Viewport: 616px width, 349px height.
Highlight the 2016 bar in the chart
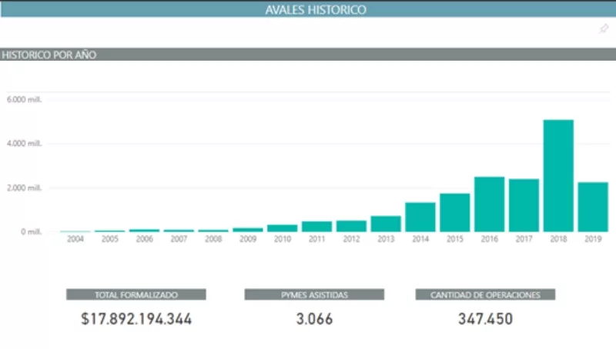coord(489,204)
